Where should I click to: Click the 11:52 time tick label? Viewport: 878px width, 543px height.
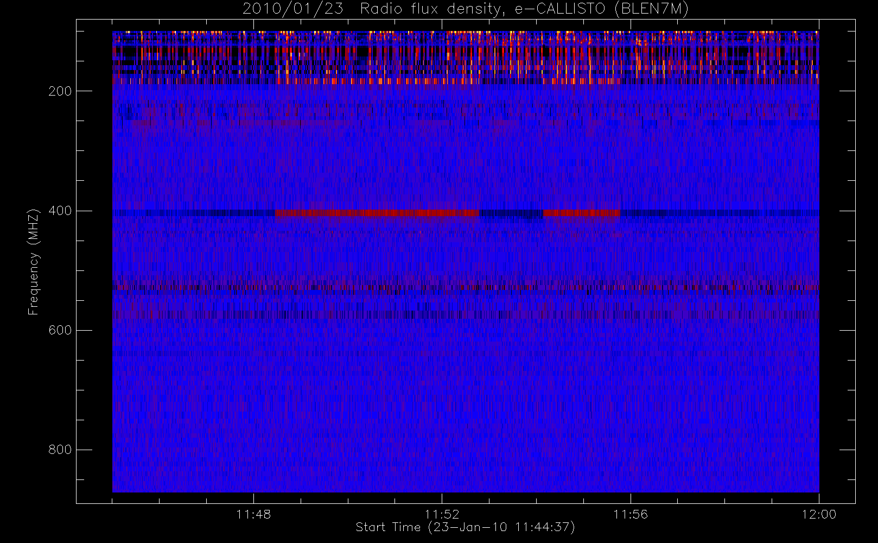coord(442,514)
